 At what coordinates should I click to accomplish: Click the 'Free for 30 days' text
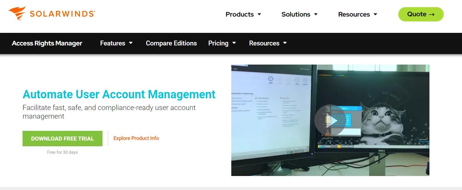[x=63, y=152]
